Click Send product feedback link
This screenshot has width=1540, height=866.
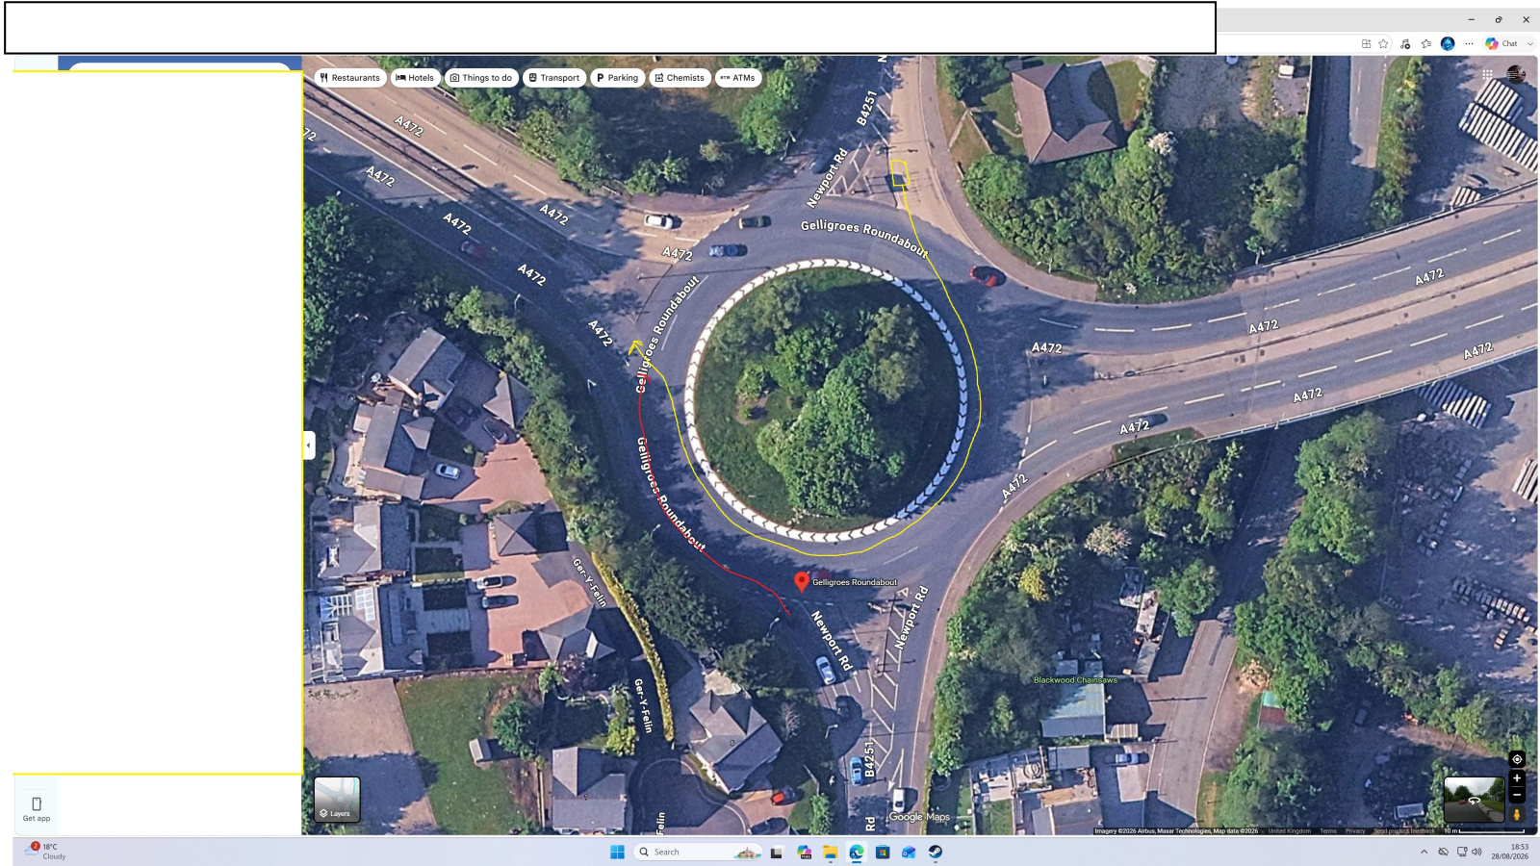pos(1404,830)
